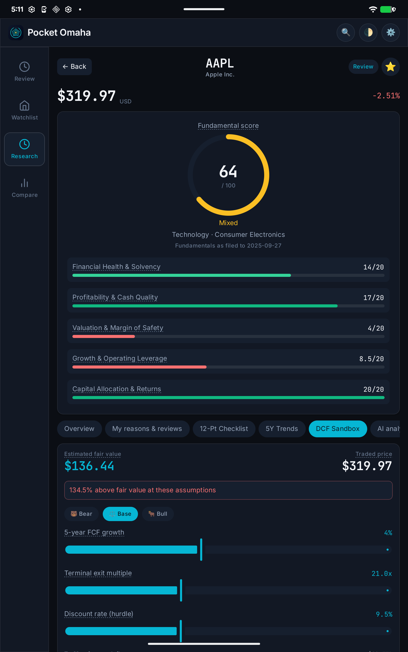The image size is (408, 652).
Task: Click the -2.51% price change
Action: click(386, 96)
